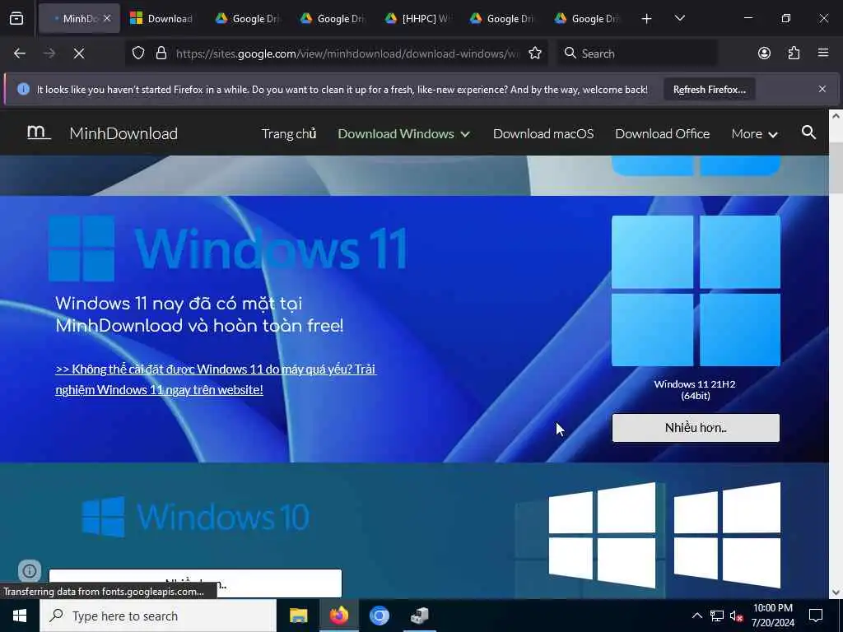Show hidden system tray icons

coord(696,616)
